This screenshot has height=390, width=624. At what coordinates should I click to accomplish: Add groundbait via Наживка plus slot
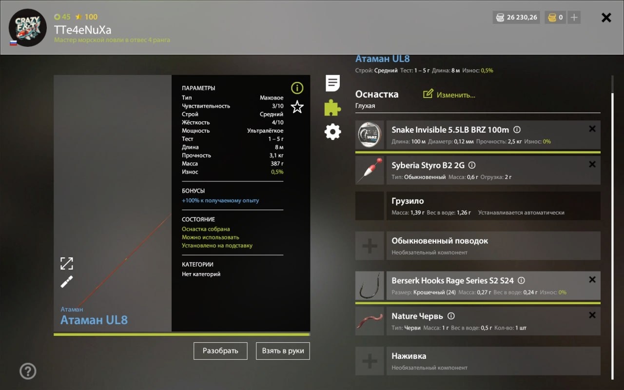click(x=370, y=361)
